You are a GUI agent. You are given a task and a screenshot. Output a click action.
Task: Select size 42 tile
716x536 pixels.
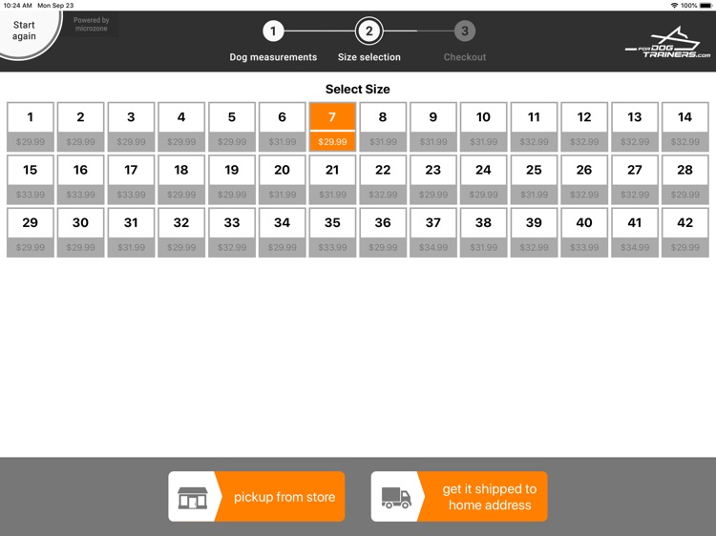pyautogui.click(x=684, y=233)
